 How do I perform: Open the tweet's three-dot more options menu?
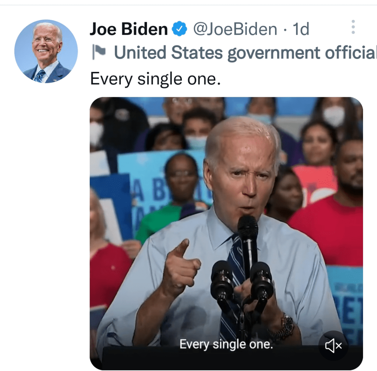point(353,27)
